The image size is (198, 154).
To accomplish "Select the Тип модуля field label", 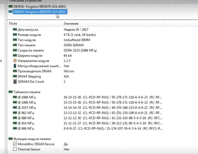I will 27,40.
